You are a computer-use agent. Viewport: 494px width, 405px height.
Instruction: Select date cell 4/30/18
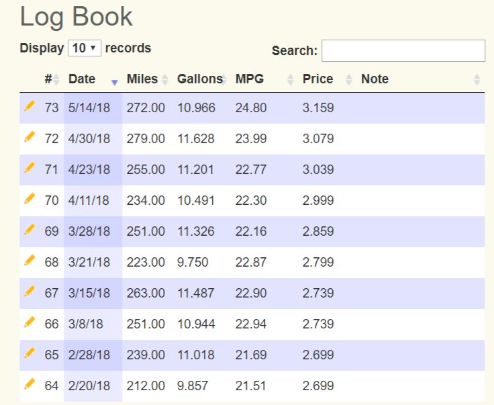(89, 138)
